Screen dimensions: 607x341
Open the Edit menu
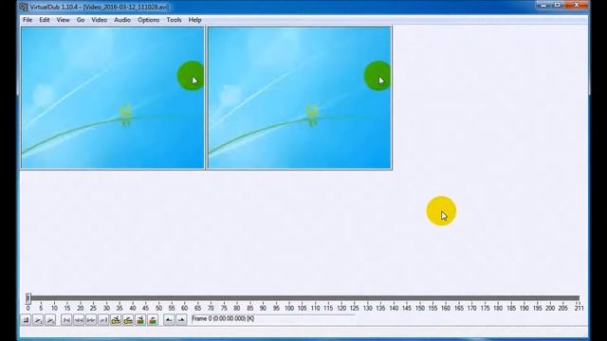click(x=45, y=20)
